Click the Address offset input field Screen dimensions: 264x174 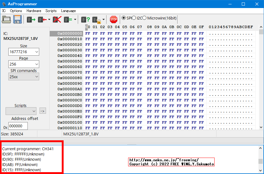[18, 126]
